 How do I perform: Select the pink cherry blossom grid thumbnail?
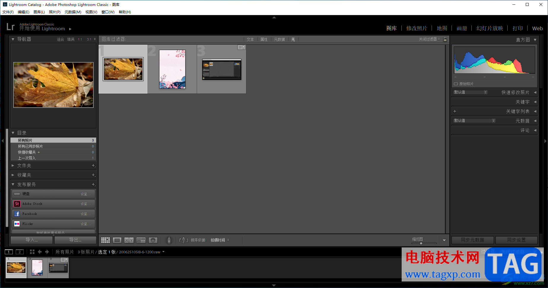(x=172, y=69)
